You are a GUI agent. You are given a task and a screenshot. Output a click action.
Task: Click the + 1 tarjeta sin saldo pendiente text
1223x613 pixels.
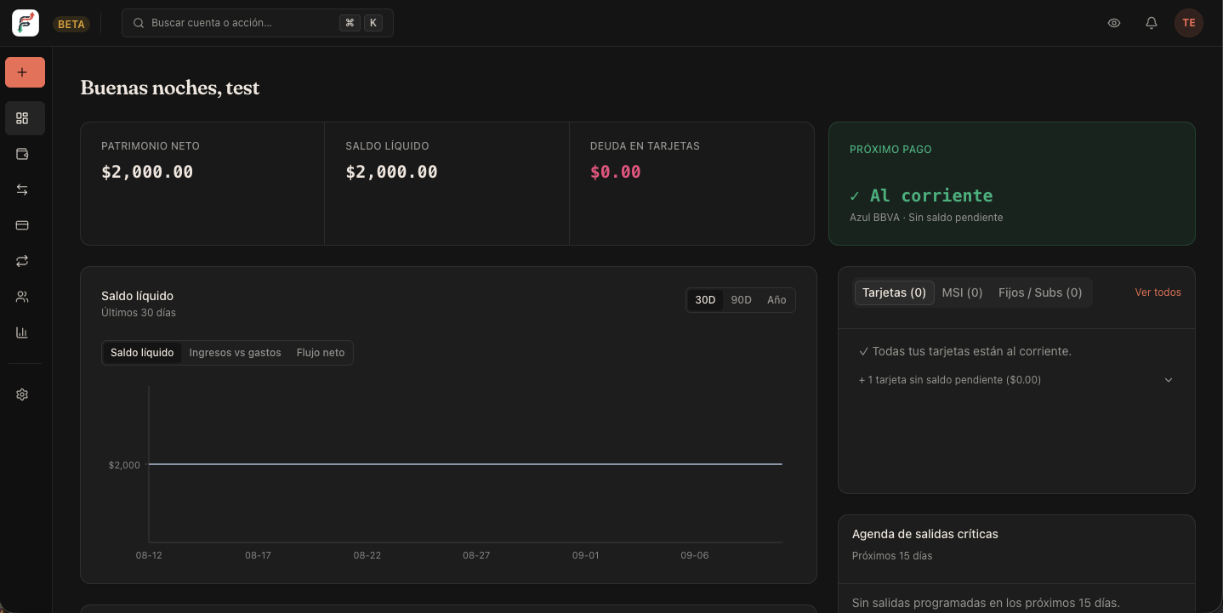pos(950,380)
